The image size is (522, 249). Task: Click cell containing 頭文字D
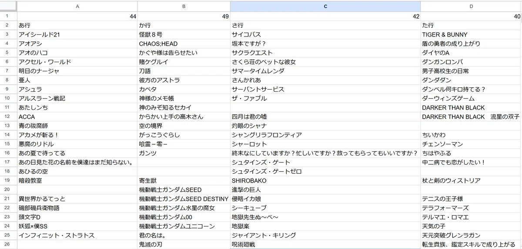(77, 217)
